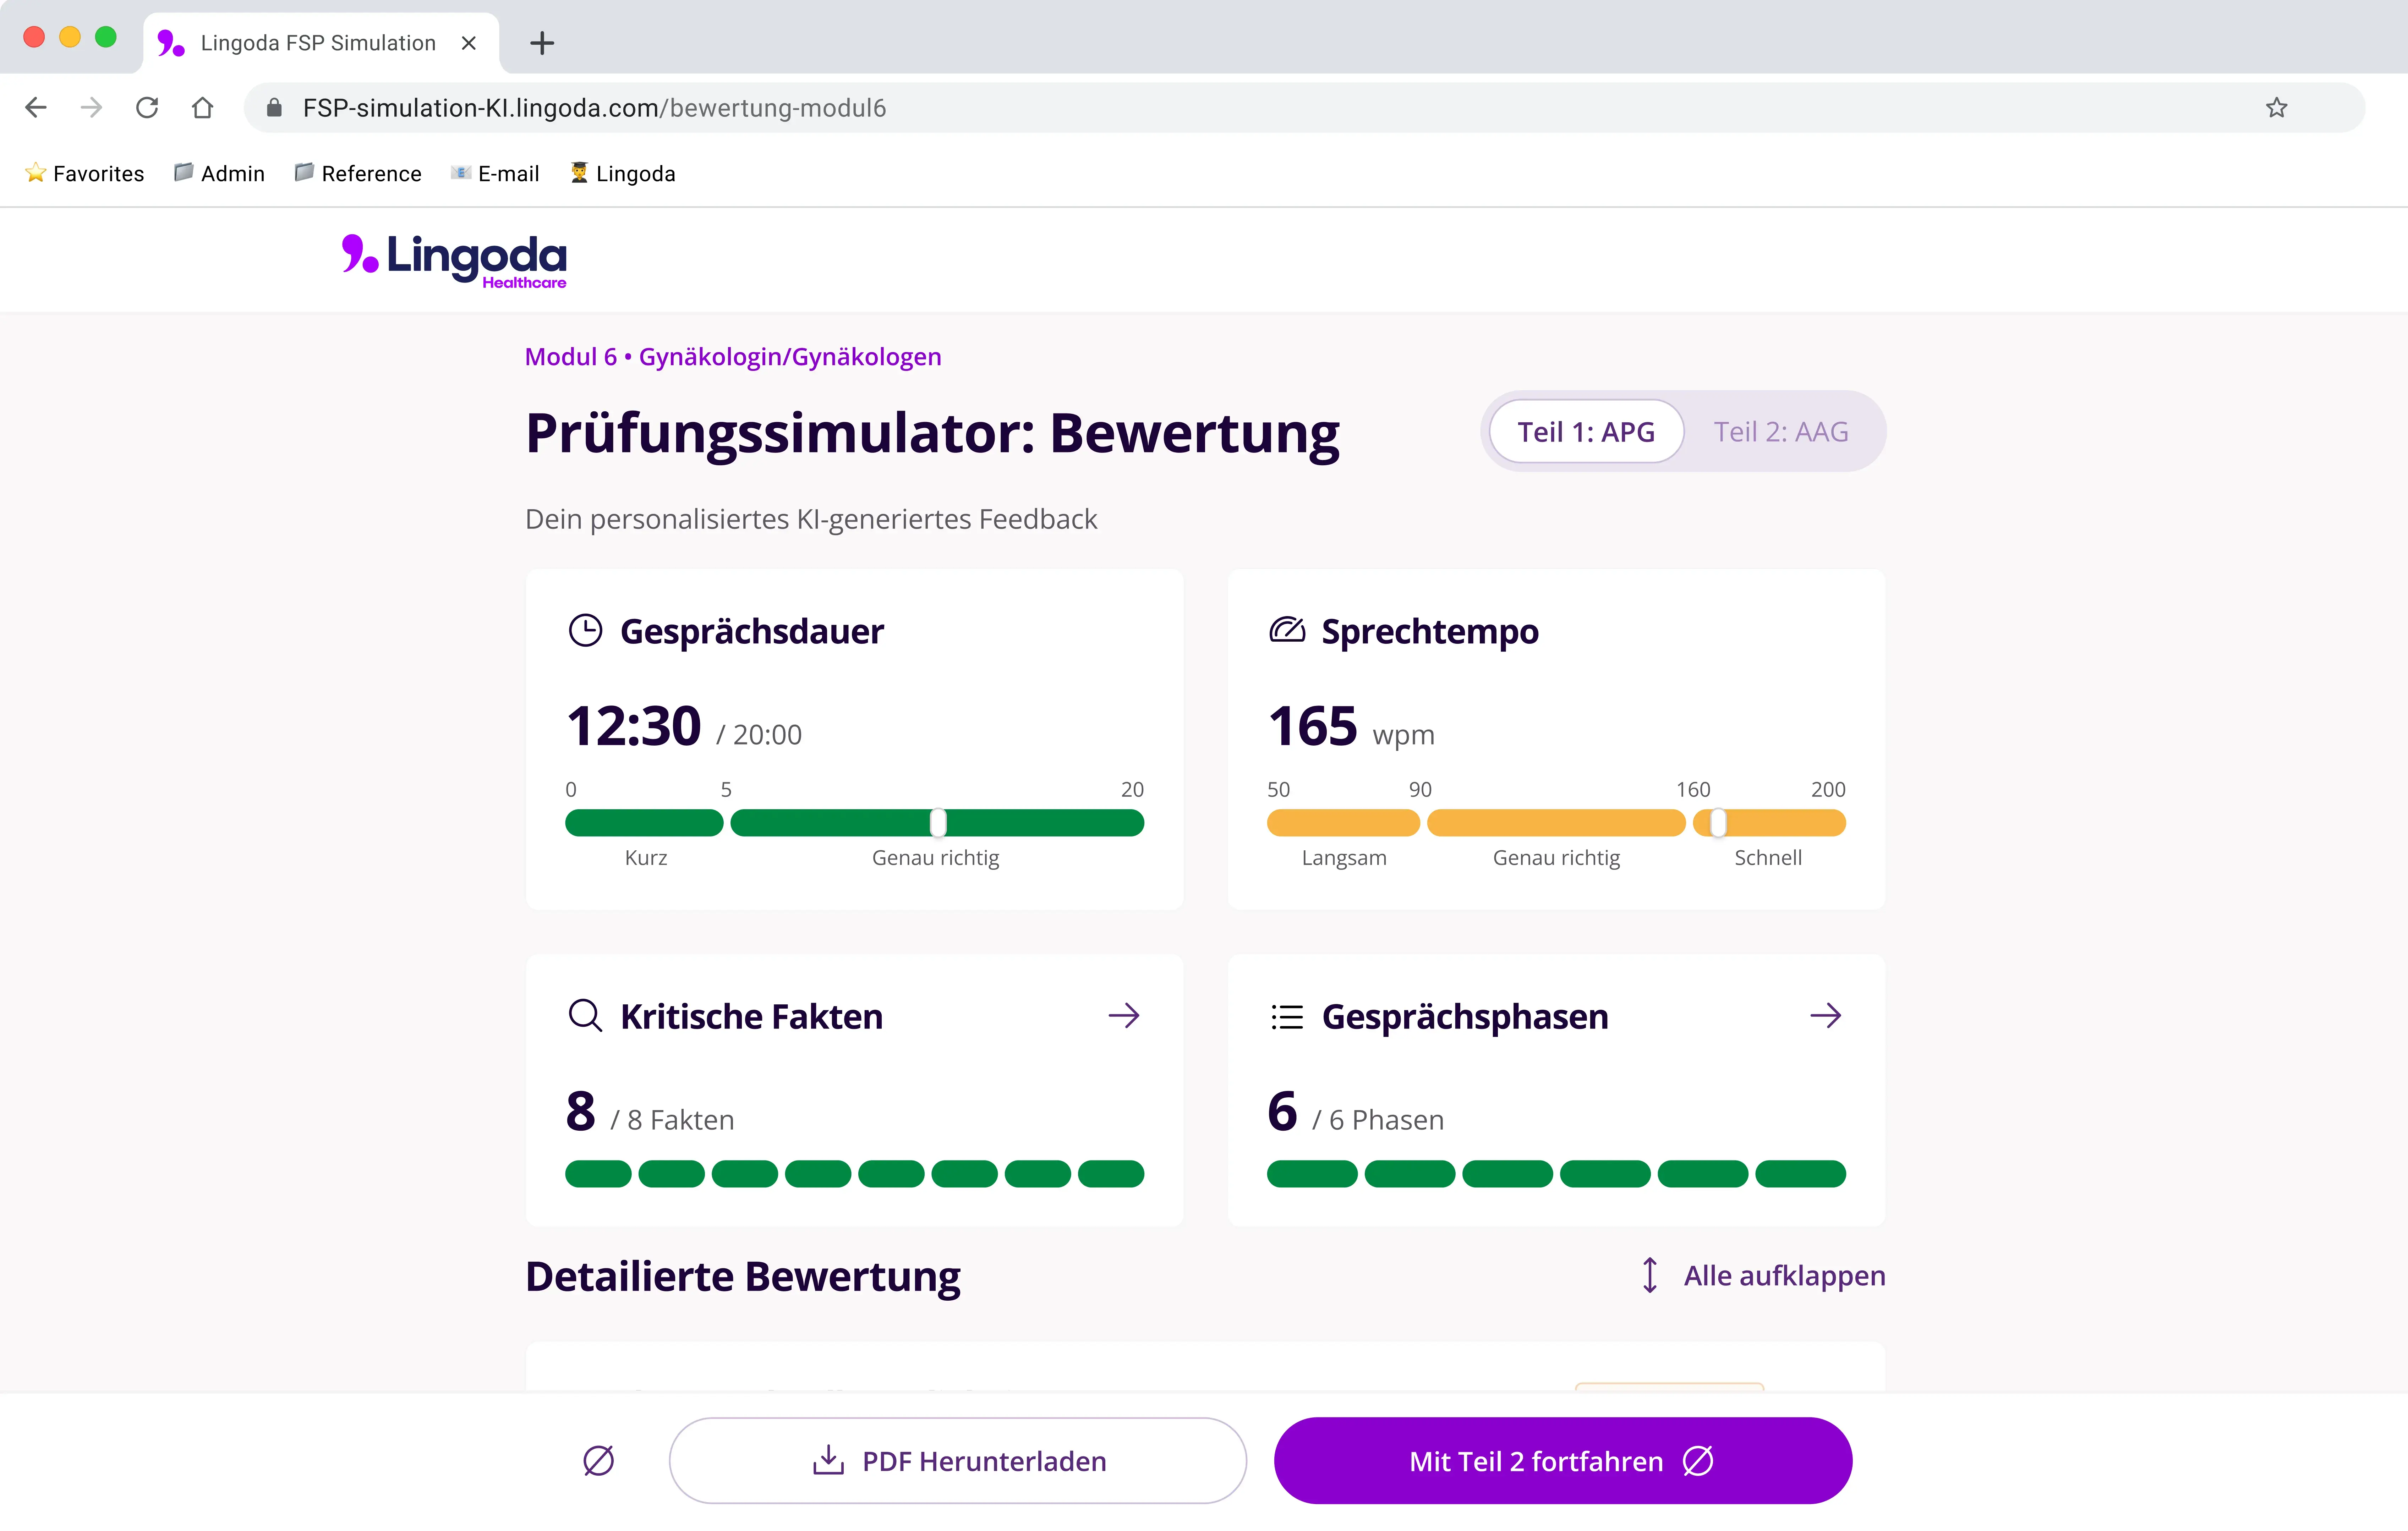Click the list icon beside Gesprächsphasen
The height and width of the screenshot is (1531, 2408).
pyautogui.click(x=1287, y=1016)
